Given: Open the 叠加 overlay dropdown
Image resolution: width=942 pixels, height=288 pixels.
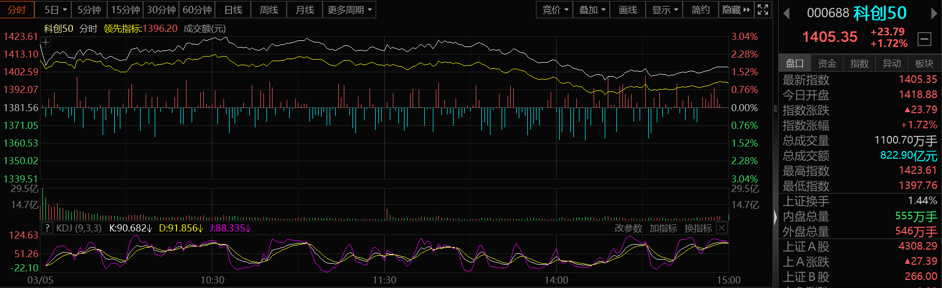Looking at the screenshot, I should (592, 10).
